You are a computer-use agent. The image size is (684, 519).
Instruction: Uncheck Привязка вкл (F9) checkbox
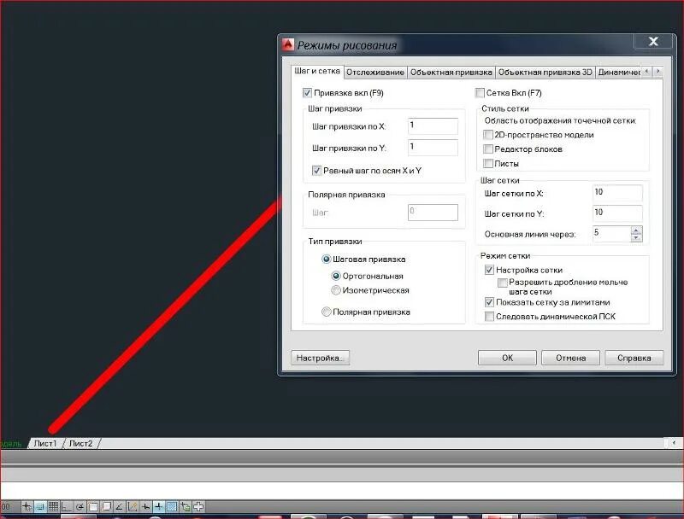coord(307,93)
